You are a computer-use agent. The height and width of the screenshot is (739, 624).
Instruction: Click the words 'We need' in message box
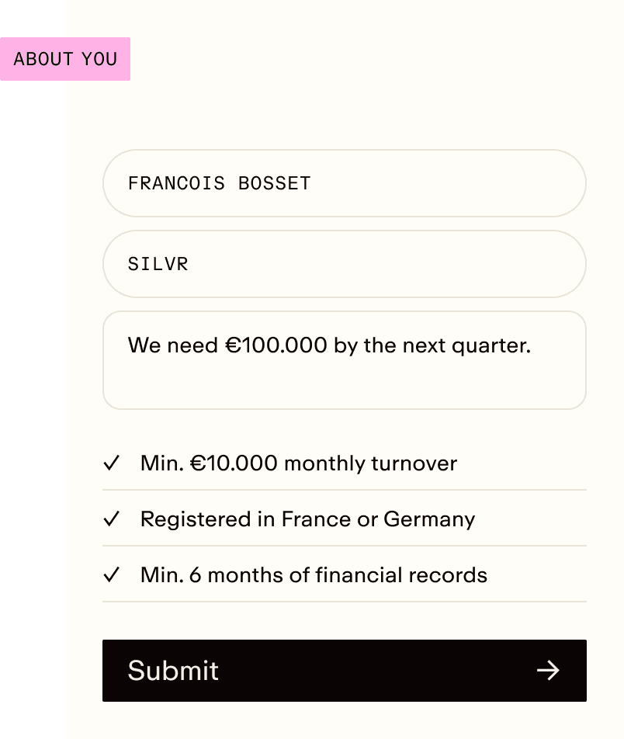tap(173, 345)
